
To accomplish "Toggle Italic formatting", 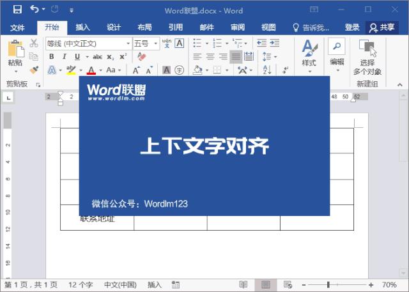I will tap(65, 57).
